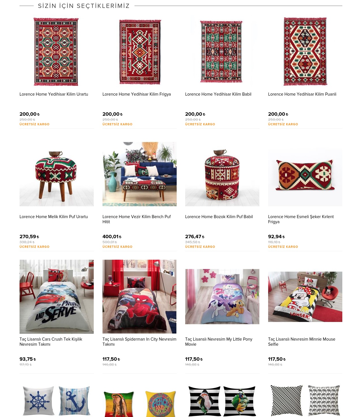View the Esmeli Şeker Kırlent pillow image
361x417 pixels.
pyautogui.click(x=305, y=174)
